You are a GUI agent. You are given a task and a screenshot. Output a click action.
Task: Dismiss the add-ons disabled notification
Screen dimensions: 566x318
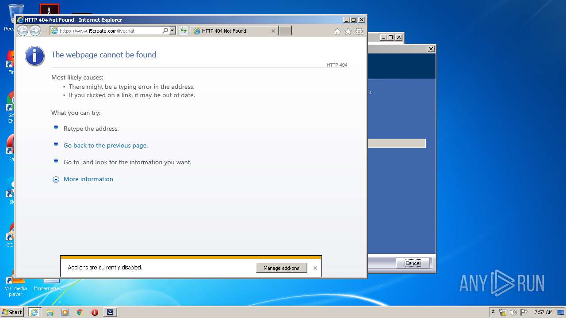click(315, 268)
